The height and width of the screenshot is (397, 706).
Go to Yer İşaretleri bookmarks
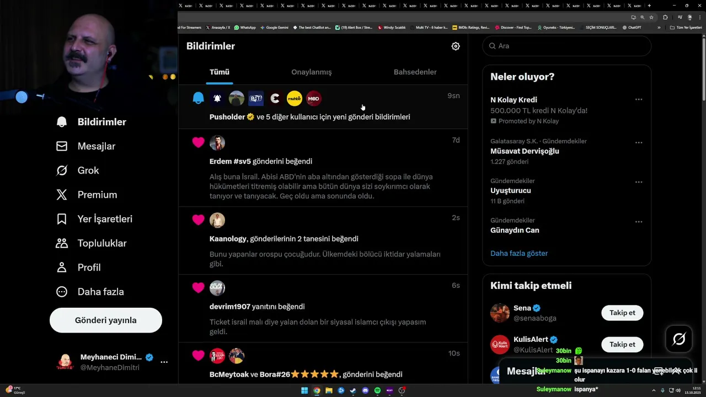click(x=94, y=219)
